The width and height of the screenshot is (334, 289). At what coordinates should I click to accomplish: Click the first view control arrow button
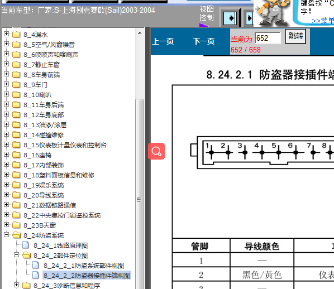pos(230,18)
